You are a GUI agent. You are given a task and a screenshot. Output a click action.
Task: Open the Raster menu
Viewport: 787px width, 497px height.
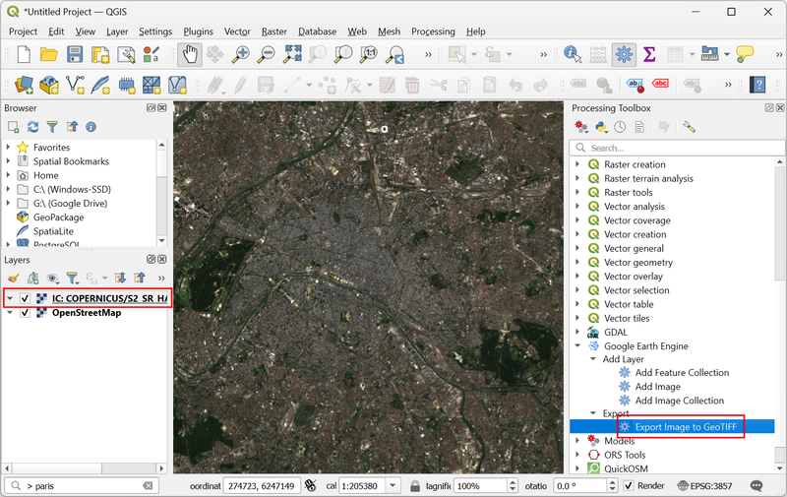(274, 31)
